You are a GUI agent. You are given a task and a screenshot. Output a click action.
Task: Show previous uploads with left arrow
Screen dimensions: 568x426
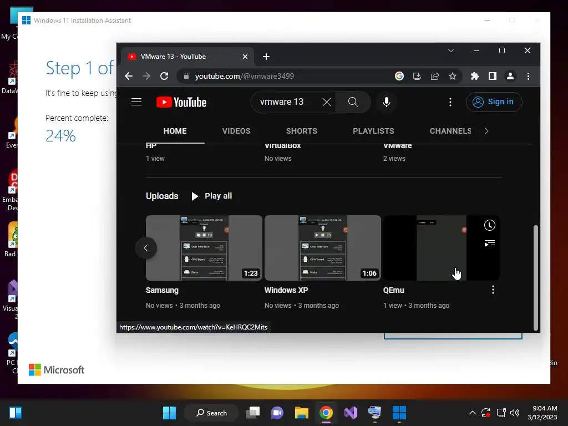(146, 248)
